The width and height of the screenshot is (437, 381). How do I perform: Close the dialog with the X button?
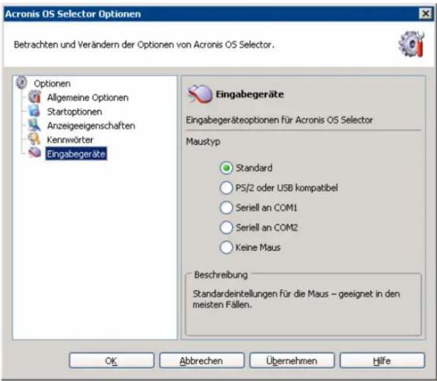[x=425, y=13]
